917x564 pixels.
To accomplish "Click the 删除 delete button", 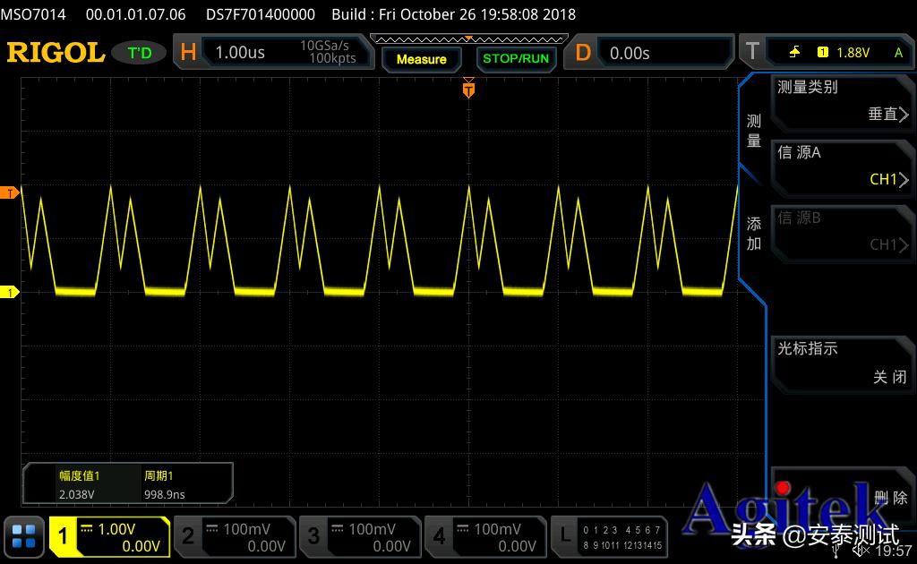I will 842,497.
